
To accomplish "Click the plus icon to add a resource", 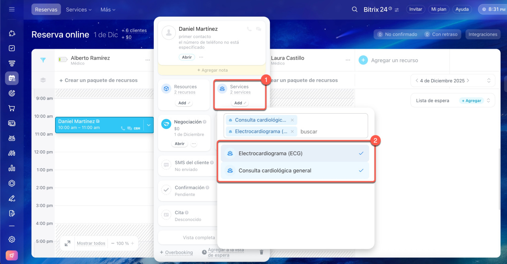I will [363, 60].
